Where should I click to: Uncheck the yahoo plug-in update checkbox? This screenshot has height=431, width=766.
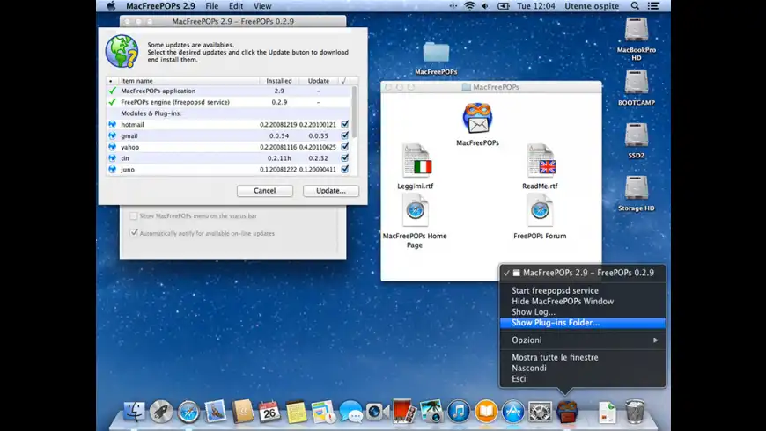click(x=345, y=147)
